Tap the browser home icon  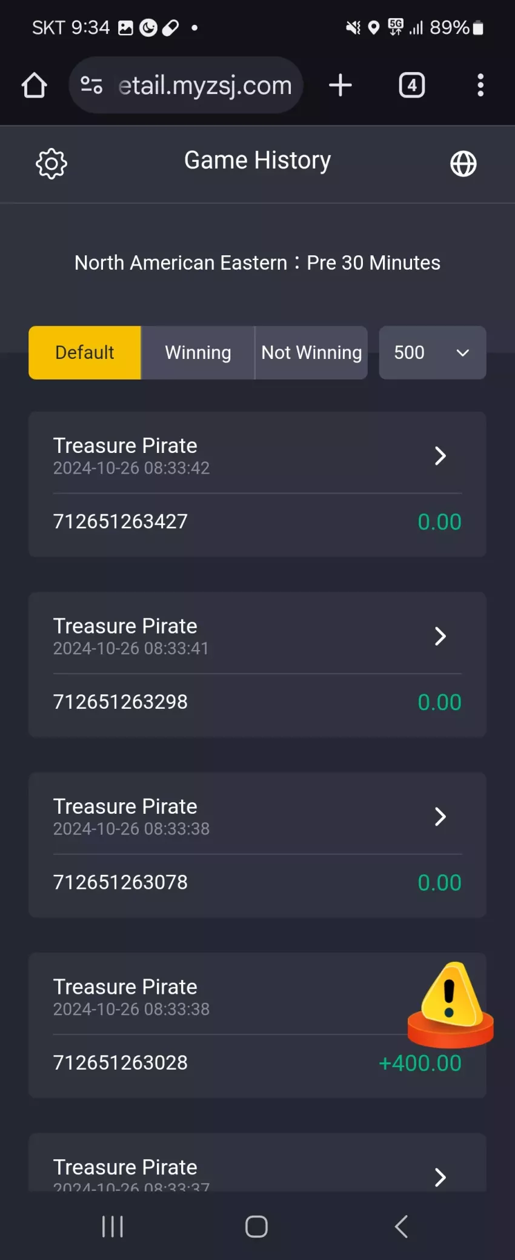(35, 85)
